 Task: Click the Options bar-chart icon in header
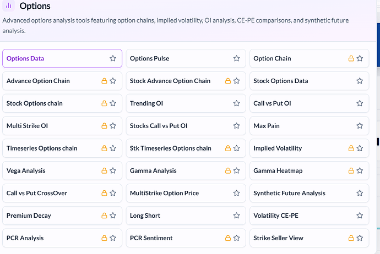9,6
